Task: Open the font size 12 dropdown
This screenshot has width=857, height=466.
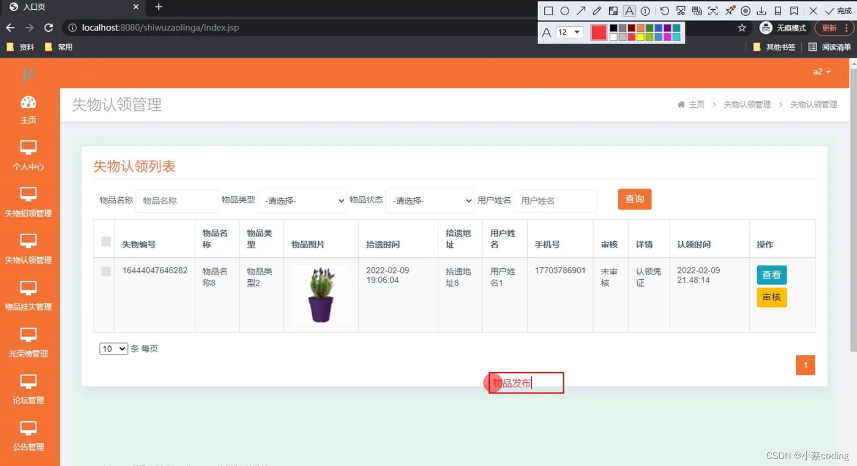Action: point(569,32)
